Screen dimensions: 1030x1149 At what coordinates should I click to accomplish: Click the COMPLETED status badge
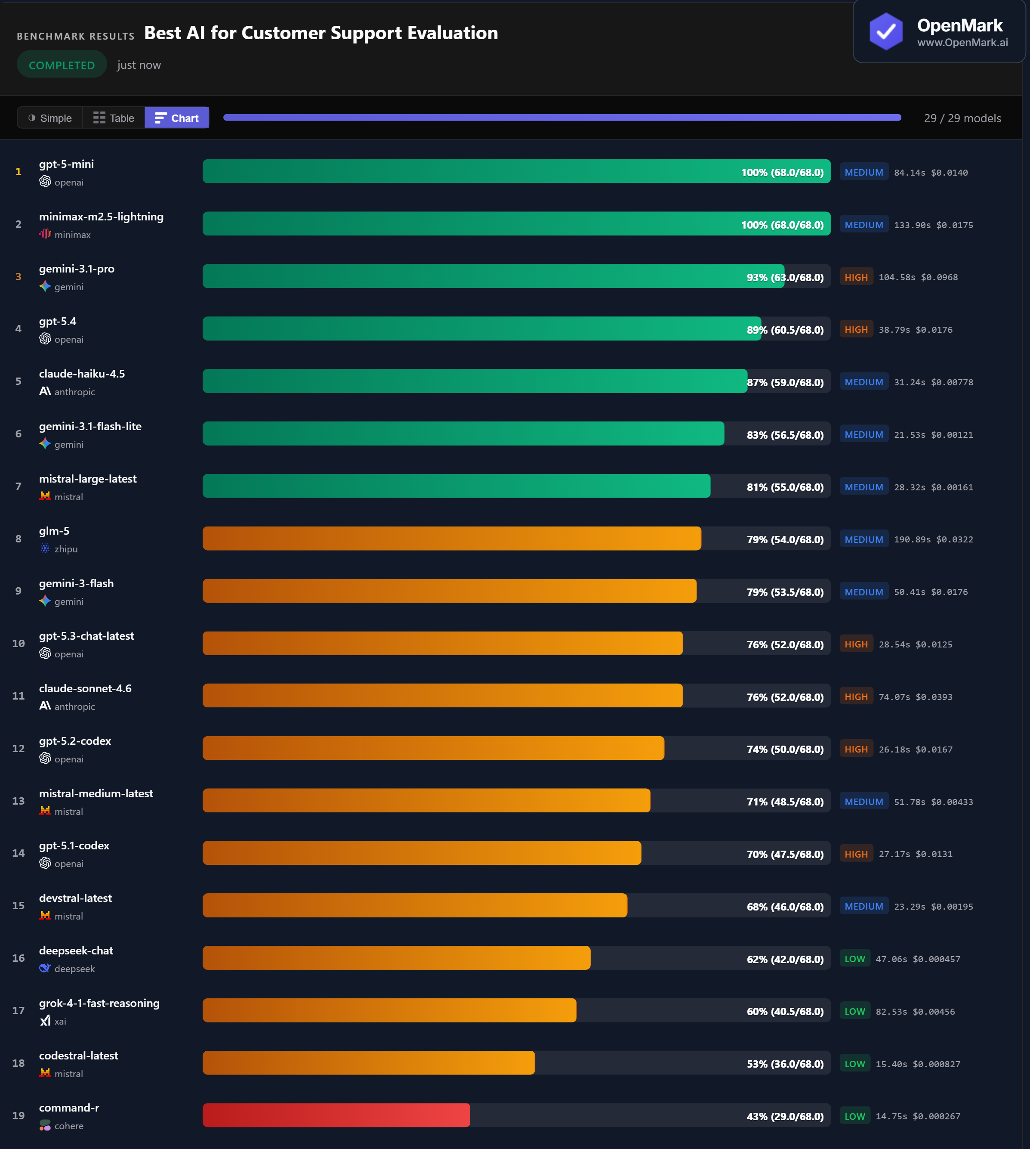62,64
